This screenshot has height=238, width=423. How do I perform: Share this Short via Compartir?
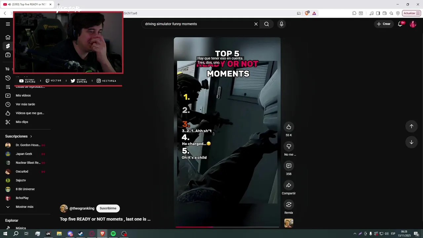point(289,185)
